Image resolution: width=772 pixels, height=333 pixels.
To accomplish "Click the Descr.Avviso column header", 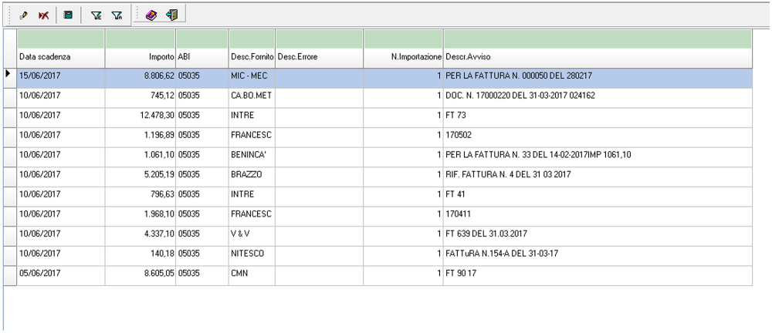I will tap(598, 57).
